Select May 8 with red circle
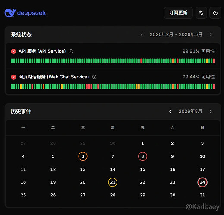 click(x=142, y=156)
